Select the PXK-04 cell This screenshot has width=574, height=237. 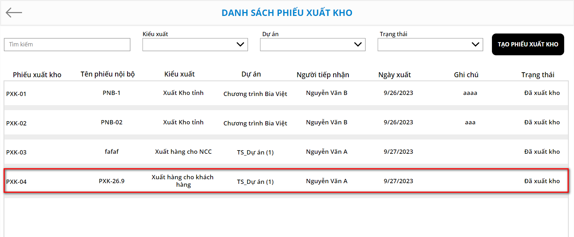pos(16,182)
